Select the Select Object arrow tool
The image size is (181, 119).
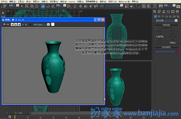tap(22, 6)
